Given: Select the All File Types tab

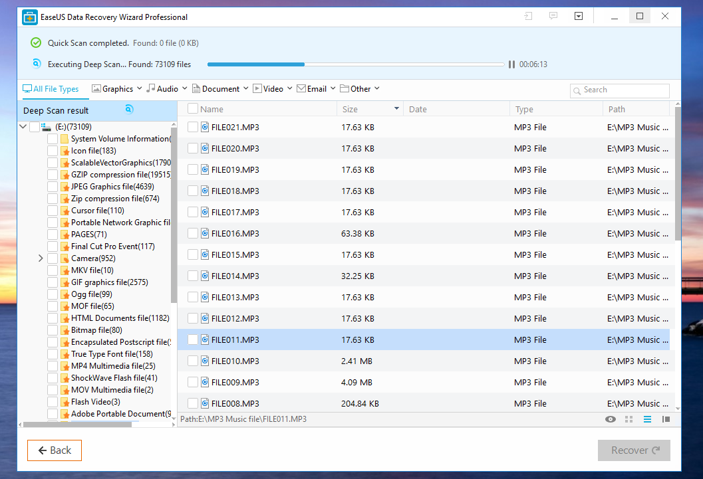Looking at the screenshot, I should click(x=51, y=89).
